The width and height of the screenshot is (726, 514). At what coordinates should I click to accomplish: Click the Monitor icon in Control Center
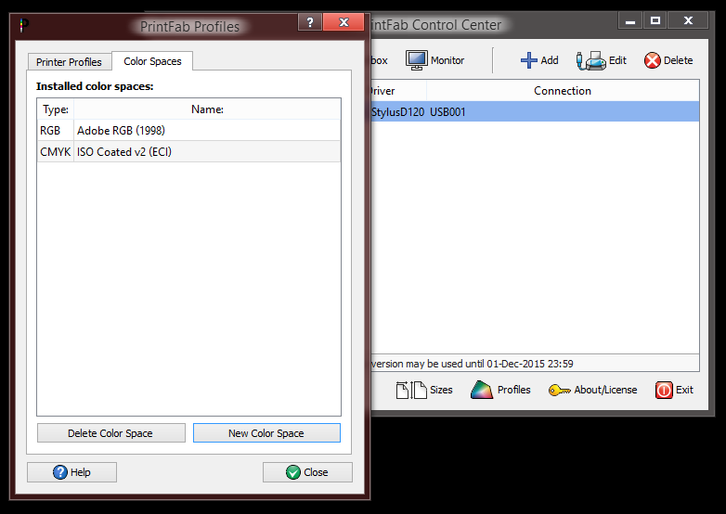click(x=416, y=60)
